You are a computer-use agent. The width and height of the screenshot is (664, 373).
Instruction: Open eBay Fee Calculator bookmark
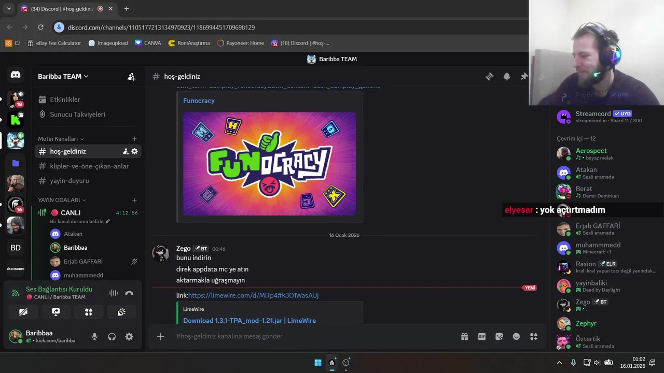coord(54,43)
